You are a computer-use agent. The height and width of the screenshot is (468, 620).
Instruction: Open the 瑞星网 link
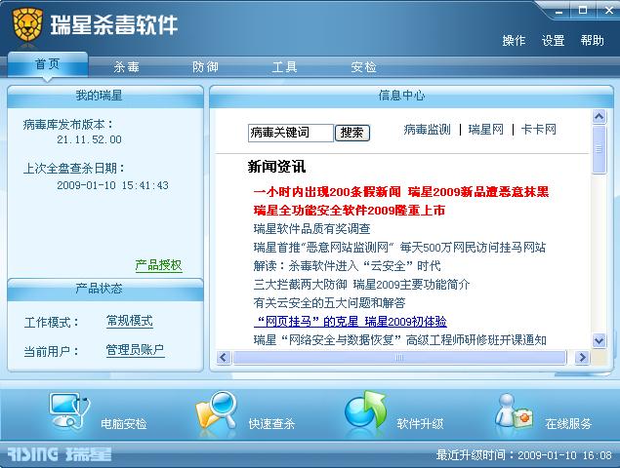click(x=486, y=129)
